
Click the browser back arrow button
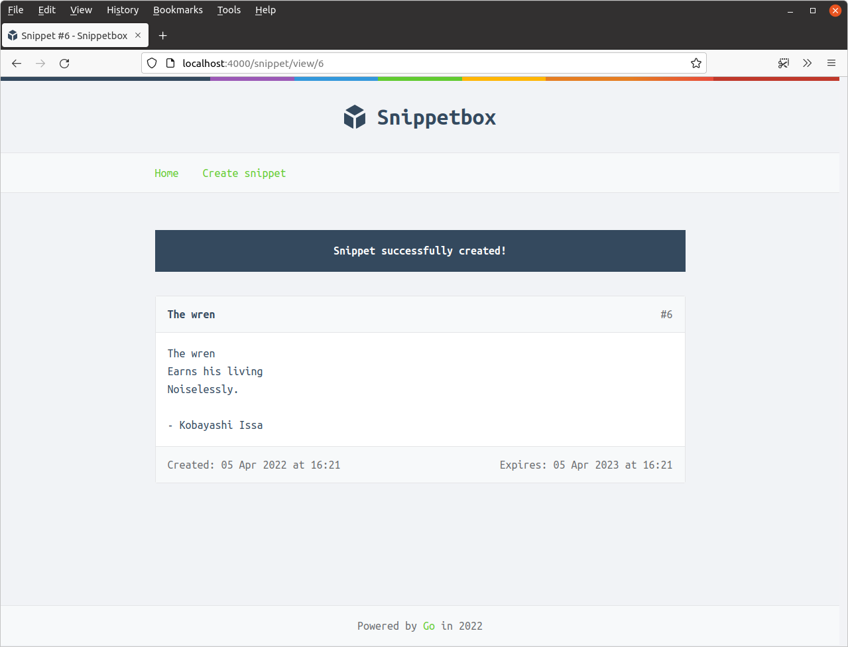coord(17,64)
